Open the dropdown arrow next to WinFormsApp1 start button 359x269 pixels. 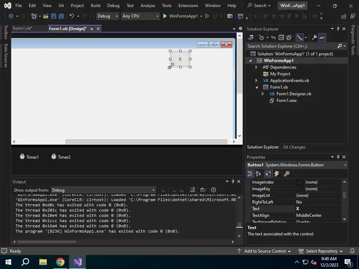click(201, 16)
